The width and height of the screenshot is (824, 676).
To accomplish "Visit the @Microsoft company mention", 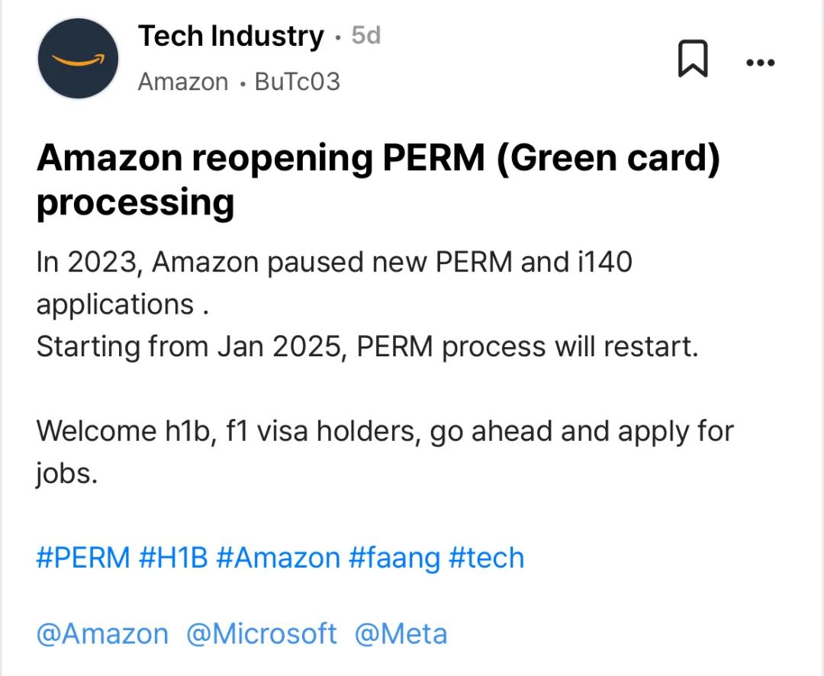I will pos(262,633).
